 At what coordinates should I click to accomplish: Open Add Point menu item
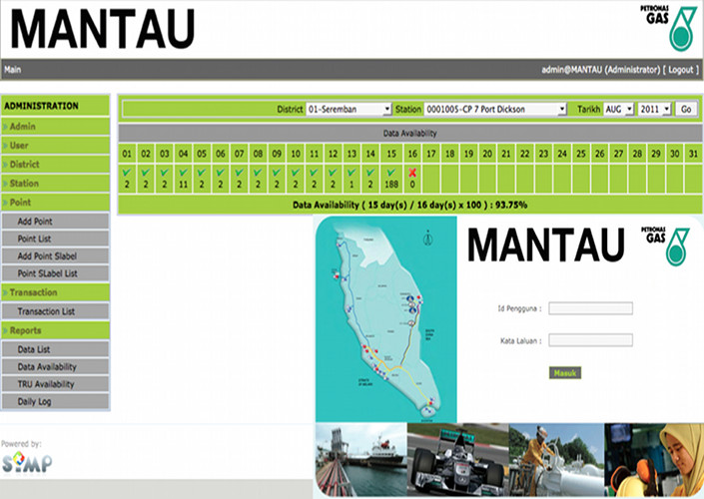[55, 222]
